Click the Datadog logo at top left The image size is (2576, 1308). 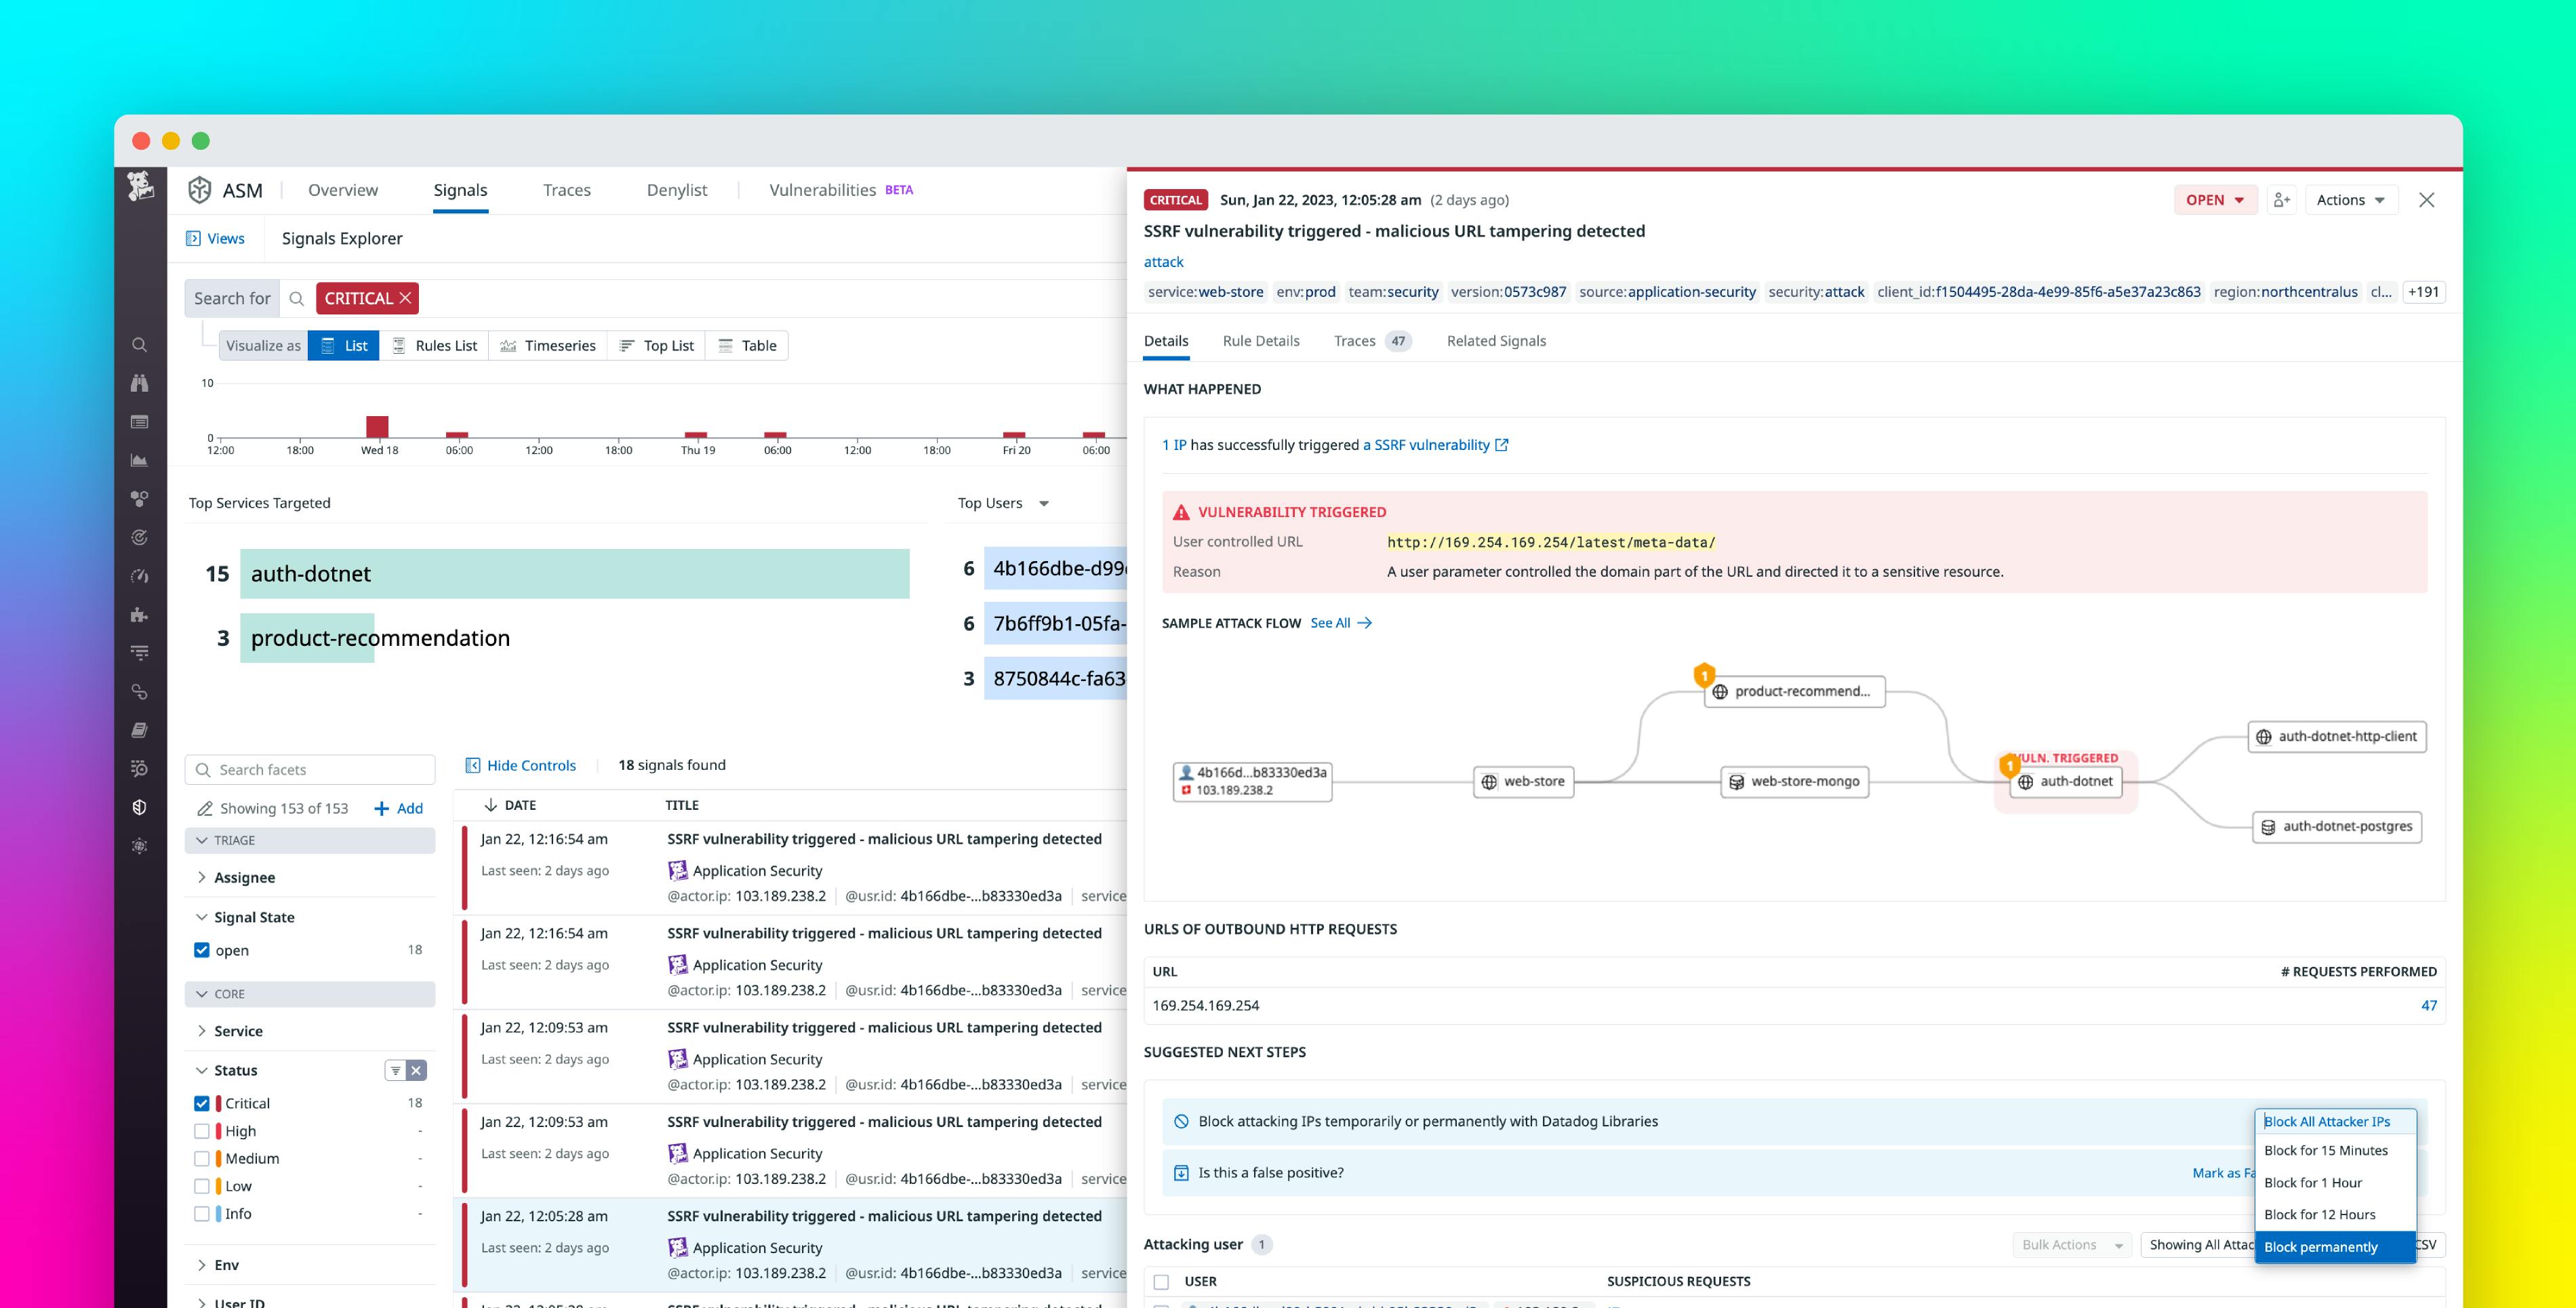(x=140, y=188)
